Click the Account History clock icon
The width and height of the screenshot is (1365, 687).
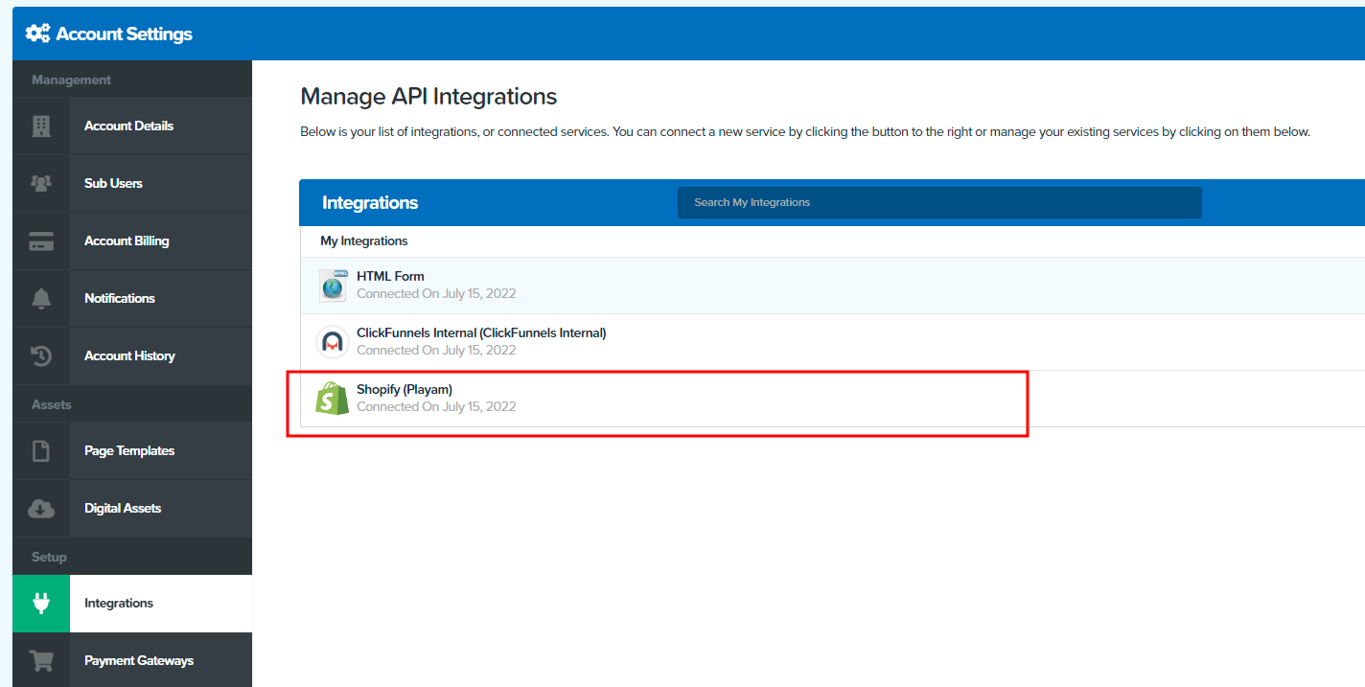41,355
